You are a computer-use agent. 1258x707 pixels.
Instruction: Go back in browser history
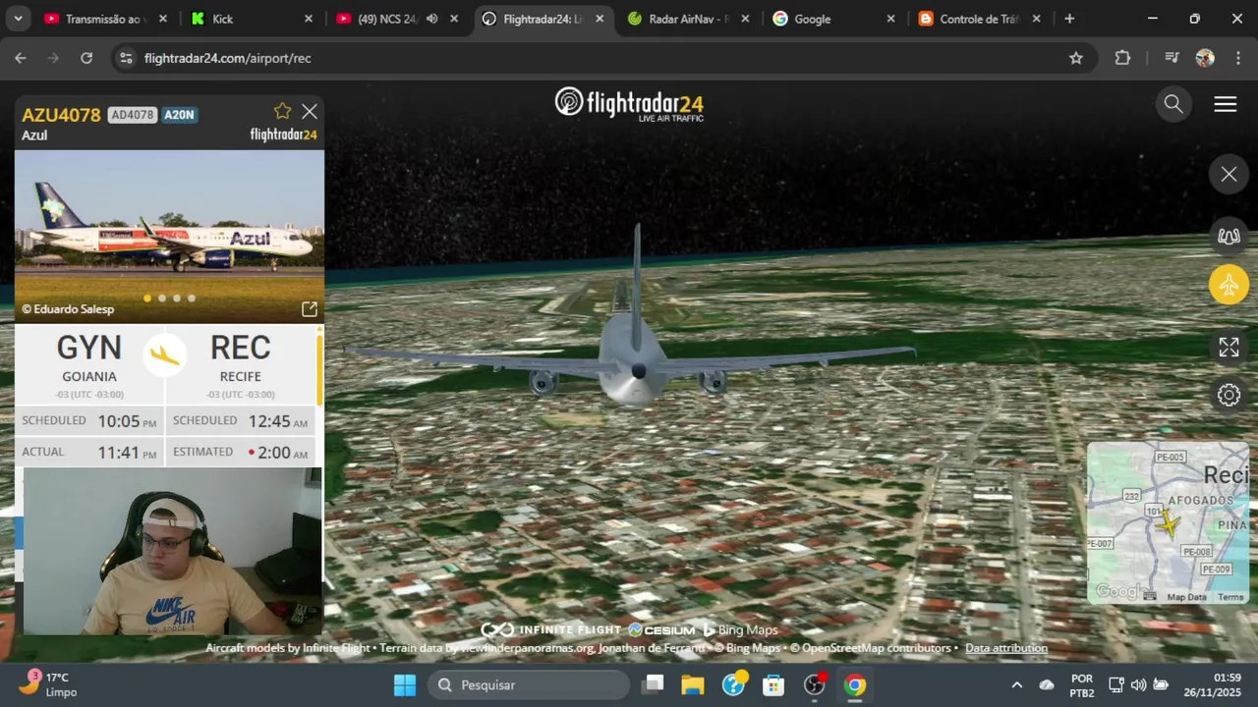(x=21, y=58)
